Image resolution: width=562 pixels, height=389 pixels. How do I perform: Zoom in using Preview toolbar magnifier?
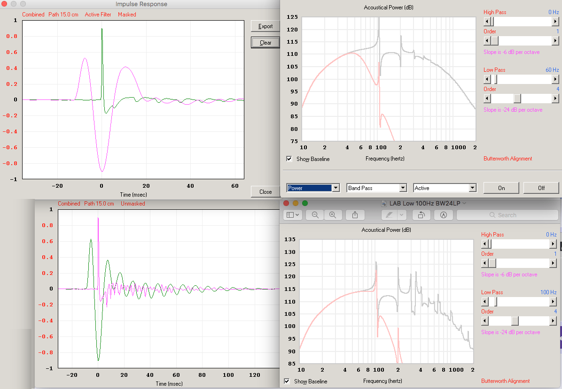[x=333, y=215]
